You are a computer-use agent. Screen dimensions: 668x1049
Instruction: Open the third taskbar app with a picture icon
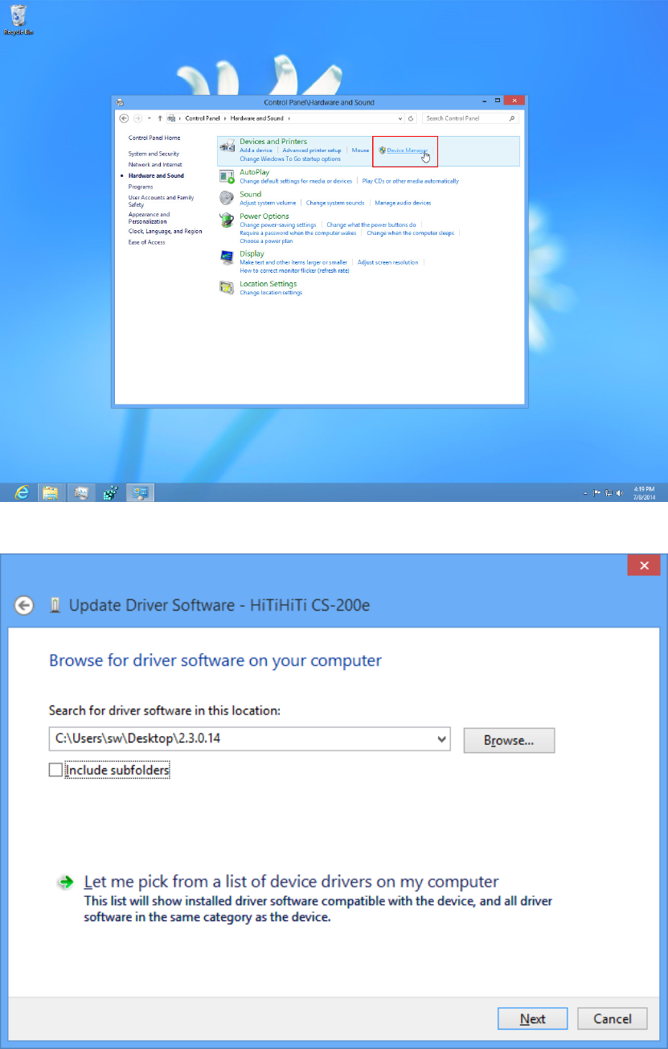pyautogui.click(x=80, y=493)
